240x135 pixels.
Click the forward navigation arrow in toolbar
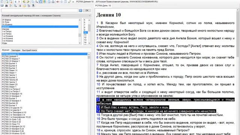coord(19,1)
